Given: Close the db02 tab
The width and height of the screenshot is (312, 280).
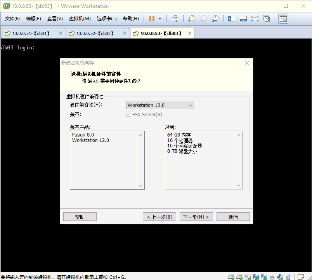Looking at the screenshot, I should click(125, 33).
